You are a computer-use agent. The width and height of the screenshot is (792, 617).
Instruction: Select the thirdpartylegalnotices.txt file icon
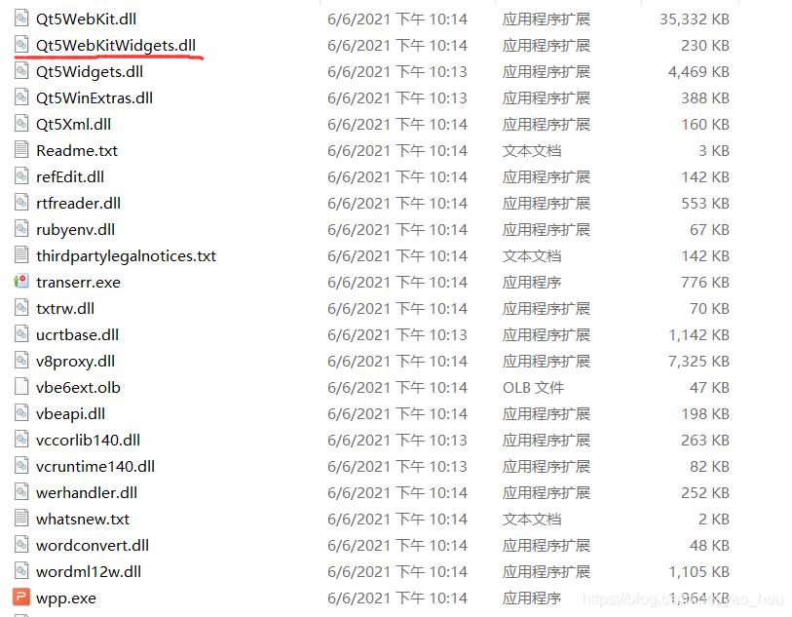(x=21, y=255)
